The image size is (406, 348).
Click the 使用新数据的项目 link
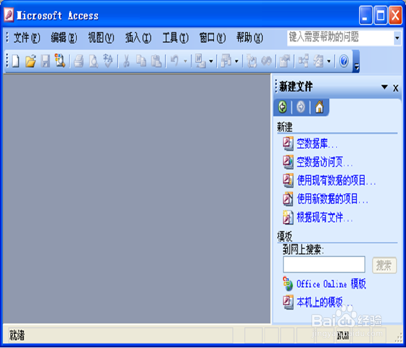tap(332, 199)
